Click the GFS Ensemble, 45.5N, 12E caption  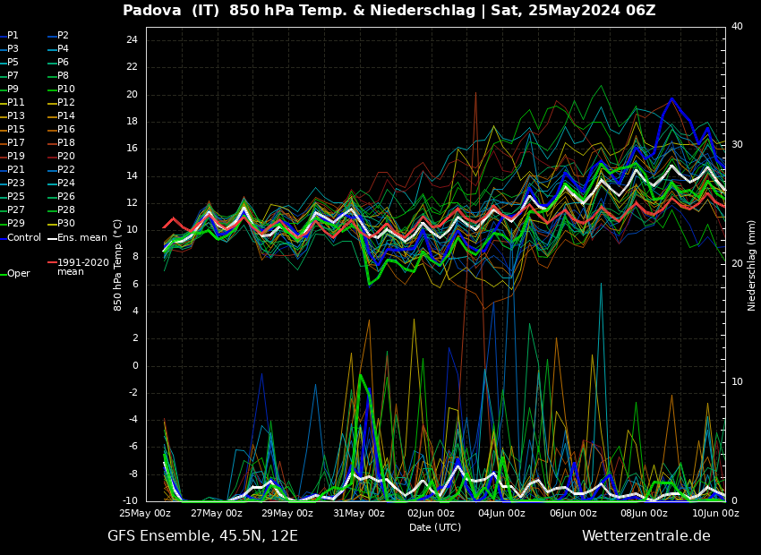tap(203, 536)
